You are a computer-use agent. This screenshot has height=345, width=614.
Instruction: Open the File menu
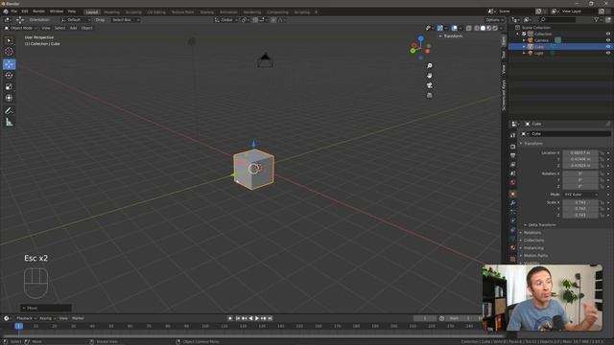(14, 11)
